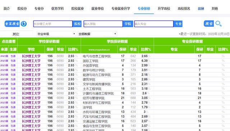Open the 简介 tab

click(x=7, y=9)
